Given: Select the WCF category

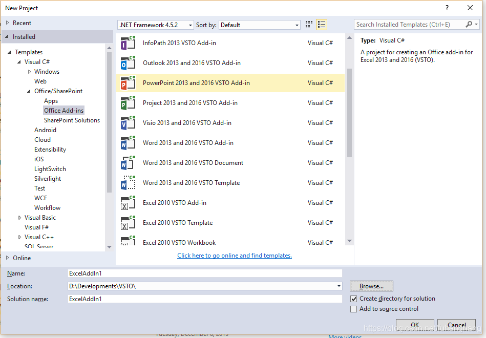Looking at the screenshot, I should [40, 198].
